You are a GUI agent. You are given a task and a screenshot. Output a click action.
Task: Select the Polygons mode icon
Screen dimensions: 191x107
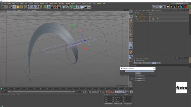[131, 35]
